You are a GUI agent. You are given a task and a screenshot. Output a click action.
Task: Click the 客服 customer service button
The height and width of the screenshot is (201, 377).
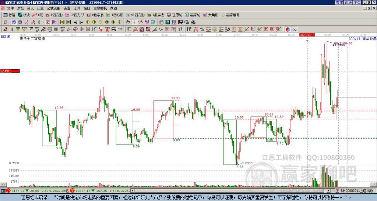click(x=339, y=3)
